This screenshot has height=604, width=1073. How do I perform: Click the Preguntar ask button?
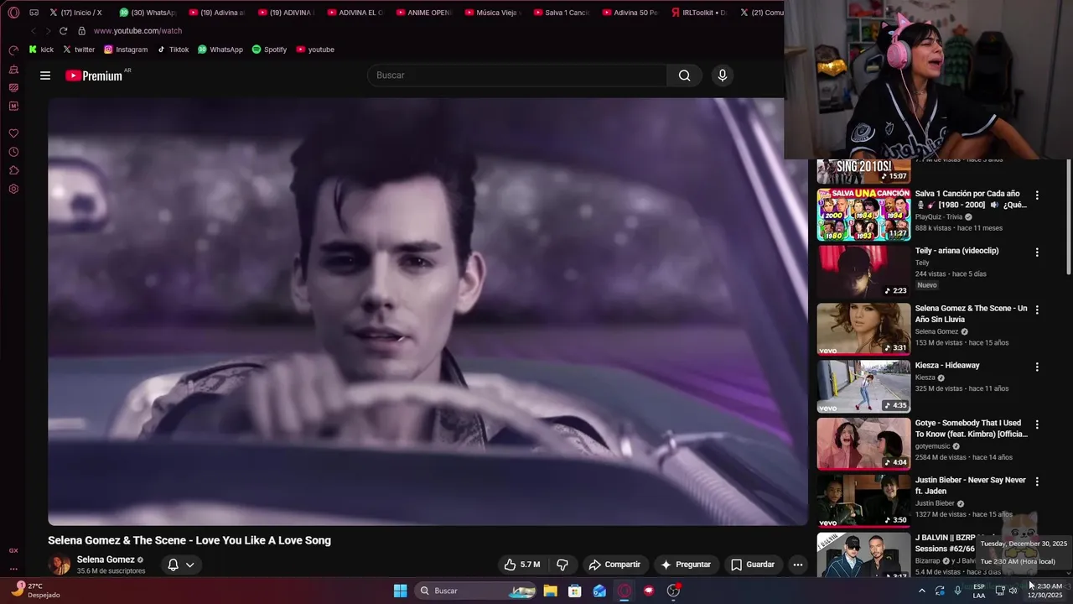coord(686,565)
